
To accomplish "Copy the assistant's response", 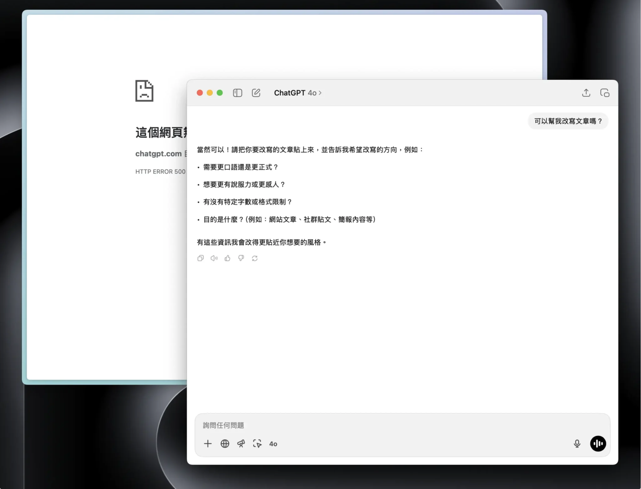I will click(x=201, y=258).
